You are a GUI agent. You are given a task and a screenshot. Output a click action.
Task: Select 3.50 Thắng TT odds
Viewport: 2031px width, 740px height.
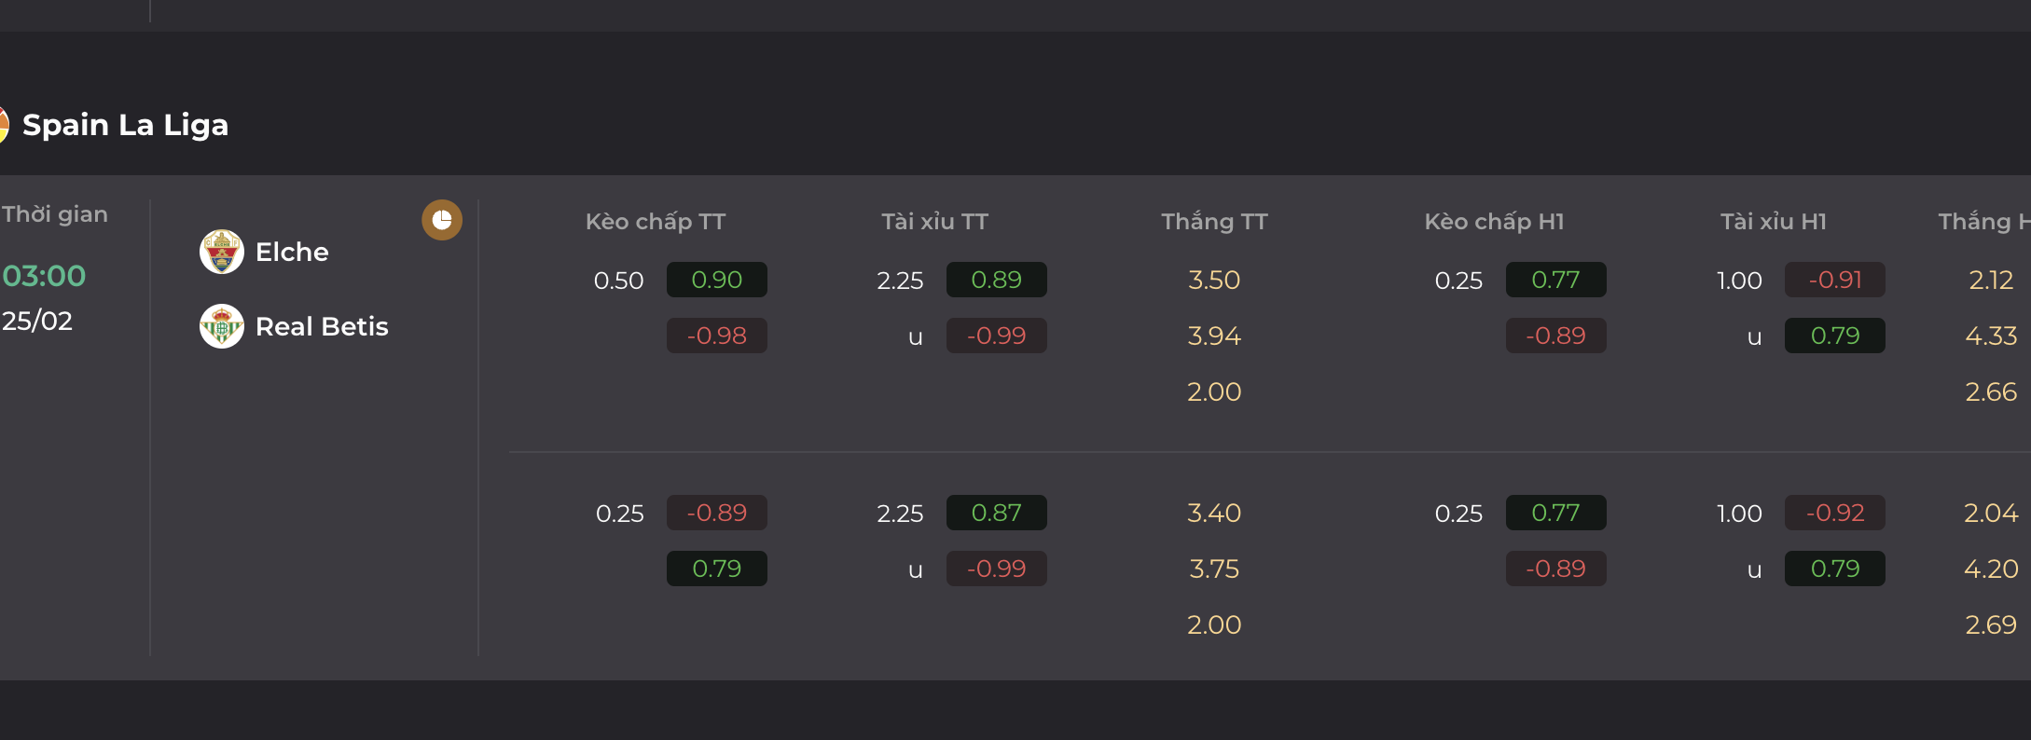[1214, 280]
